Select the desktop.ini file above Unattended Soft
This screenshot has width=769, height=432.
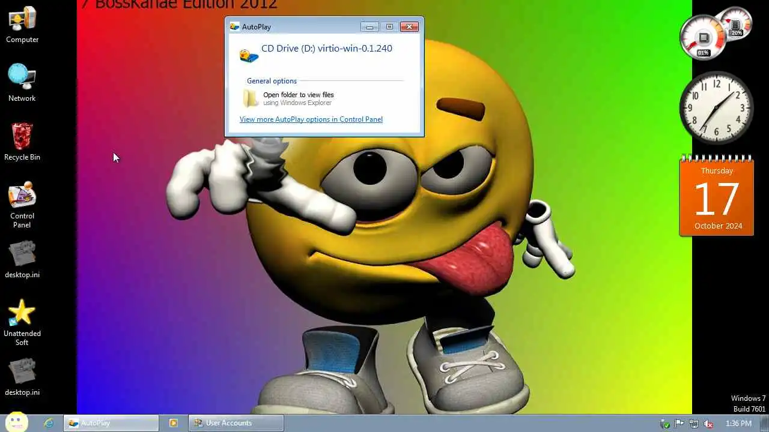22,259
